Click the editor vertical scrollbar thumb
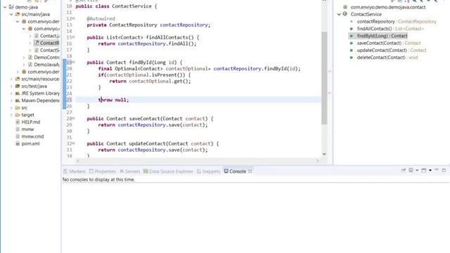The image size is (450, 253). [324, 78]
